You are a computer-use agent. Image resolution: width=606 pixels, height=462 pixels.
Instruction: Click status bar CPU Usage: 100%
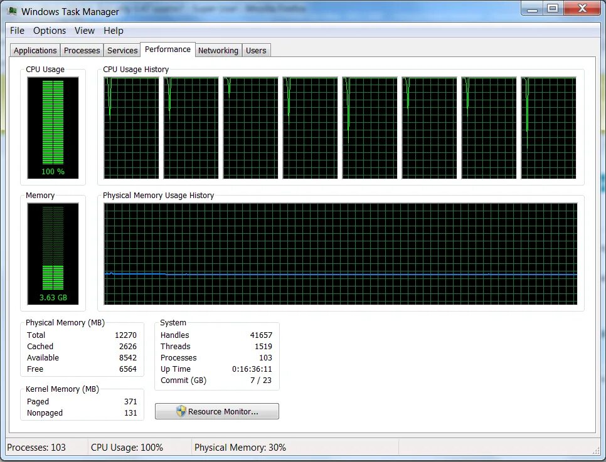click(x=127, y=448)
